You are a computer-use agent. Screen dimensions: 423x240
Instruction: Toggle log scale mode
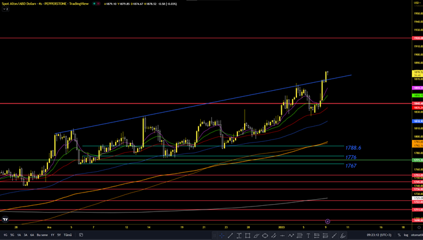pyautogui.click(x=406, y=235)
